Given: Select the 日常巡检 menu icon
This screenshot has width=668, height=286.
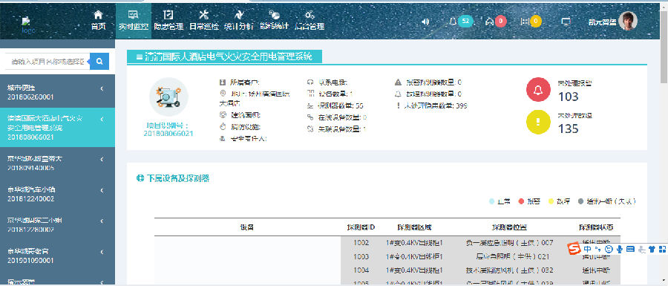Looking at the screenshot, I should click(x=203, y=15).
